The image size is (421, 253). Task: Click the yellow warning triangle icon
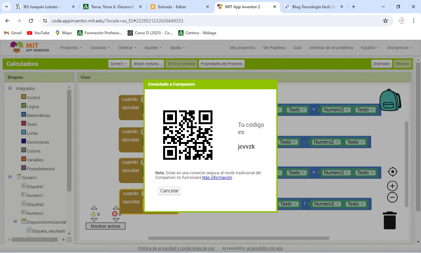point(93,214)
